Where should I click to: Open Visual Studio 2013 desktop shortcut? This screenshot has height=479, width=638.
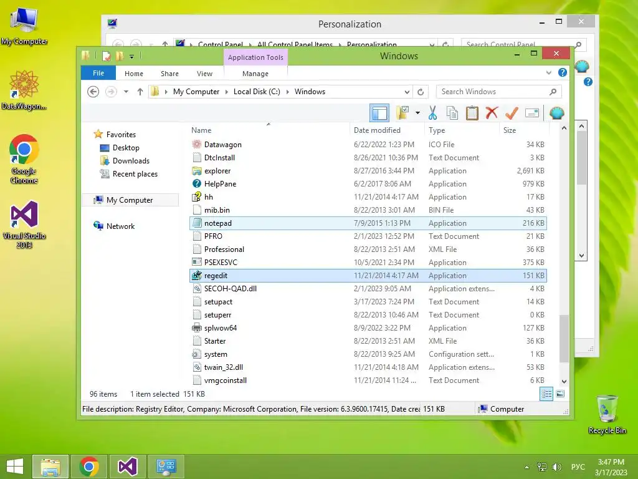tap(24, 225)
